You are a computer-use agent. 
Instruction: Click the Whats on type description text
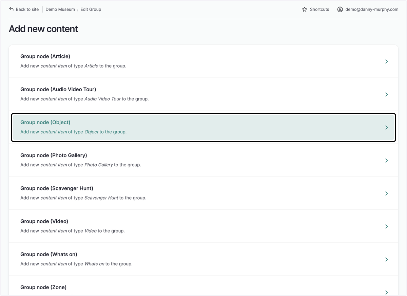click(x=76, y=263)
